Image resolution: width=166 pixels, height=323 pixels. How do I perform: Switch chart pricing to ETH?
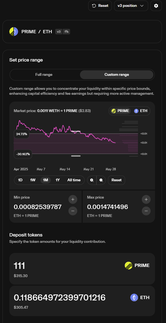(x=141, y=111)
